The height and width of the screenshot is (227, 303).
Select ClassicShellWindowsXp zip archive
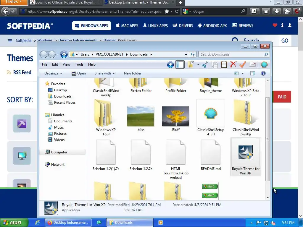(246, 118)
